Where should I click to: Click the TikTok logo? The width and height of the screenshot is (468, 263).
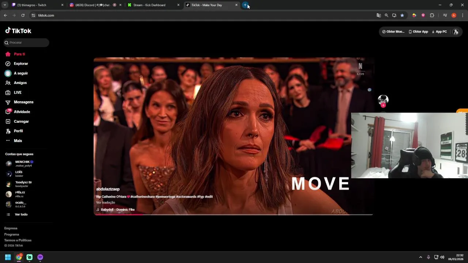tap(18, 31)
